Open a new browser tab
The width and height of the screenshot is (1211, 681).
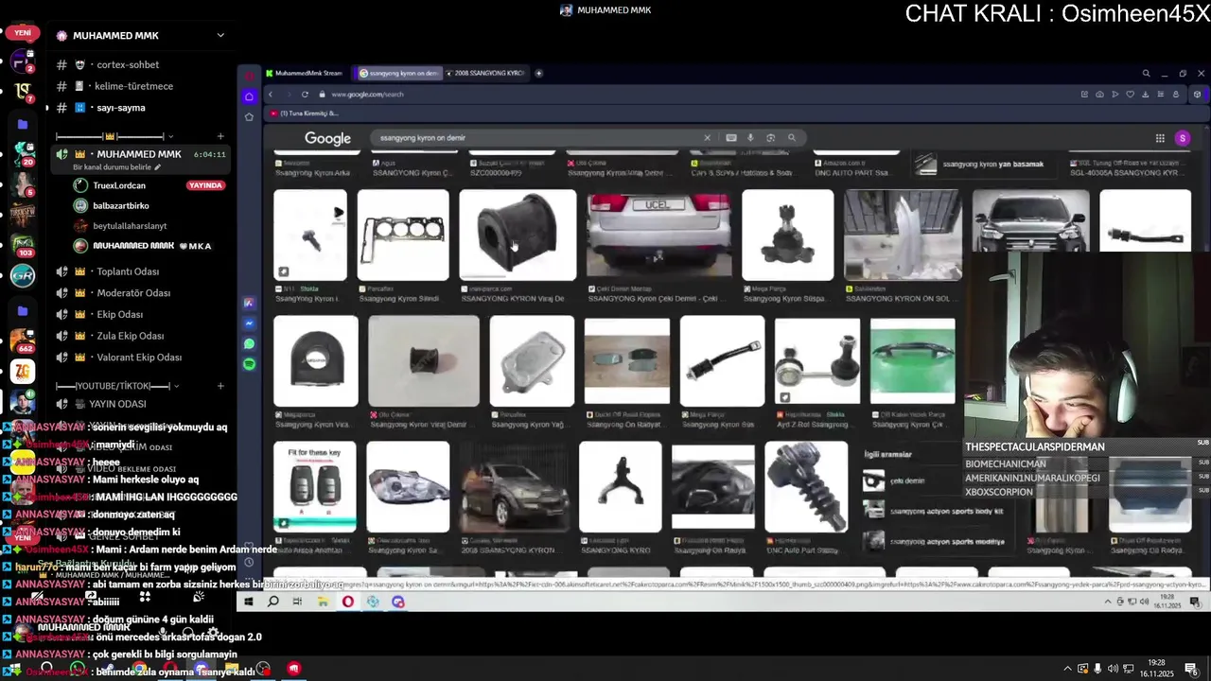pyautogui.click(x=538, y=73)
